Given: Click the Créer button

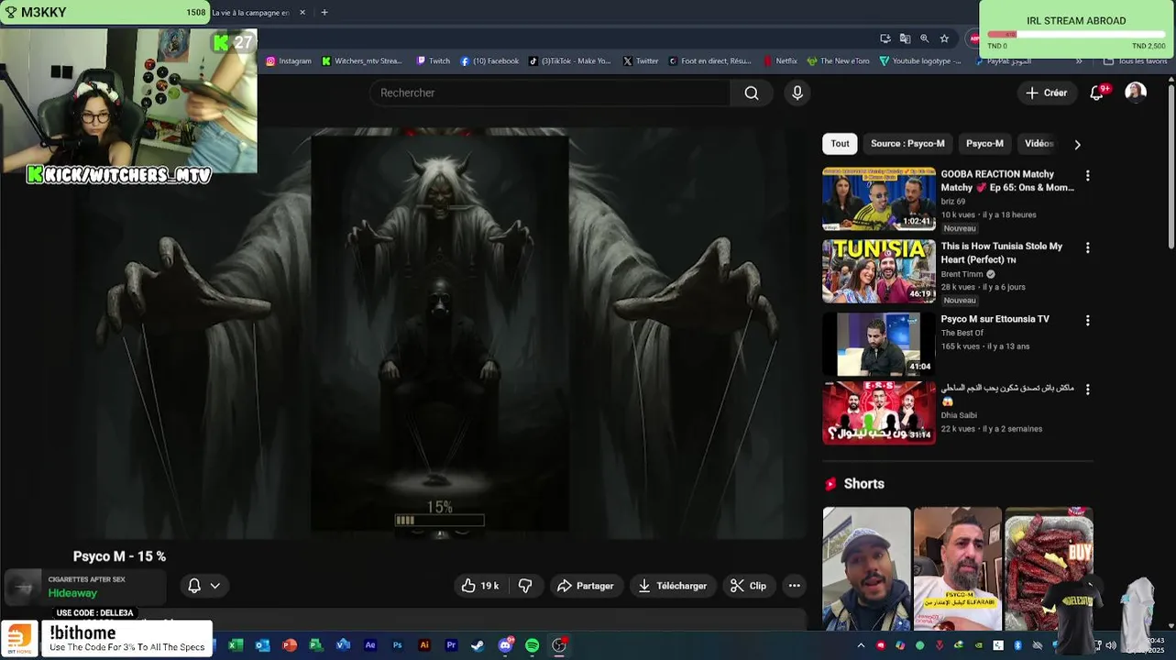Looking at the screenshot, I should click(x=1046, y=93).
